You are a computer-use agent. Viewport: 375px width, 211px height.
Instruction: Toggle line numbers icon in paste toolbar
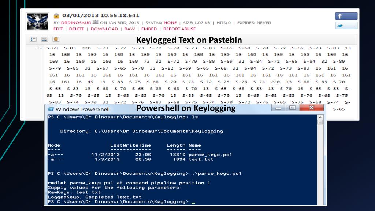(x=33, y=39)
